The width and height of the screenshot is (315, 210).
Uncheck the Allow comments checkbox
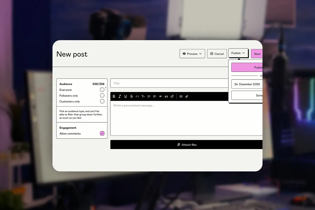click(102, 133)
